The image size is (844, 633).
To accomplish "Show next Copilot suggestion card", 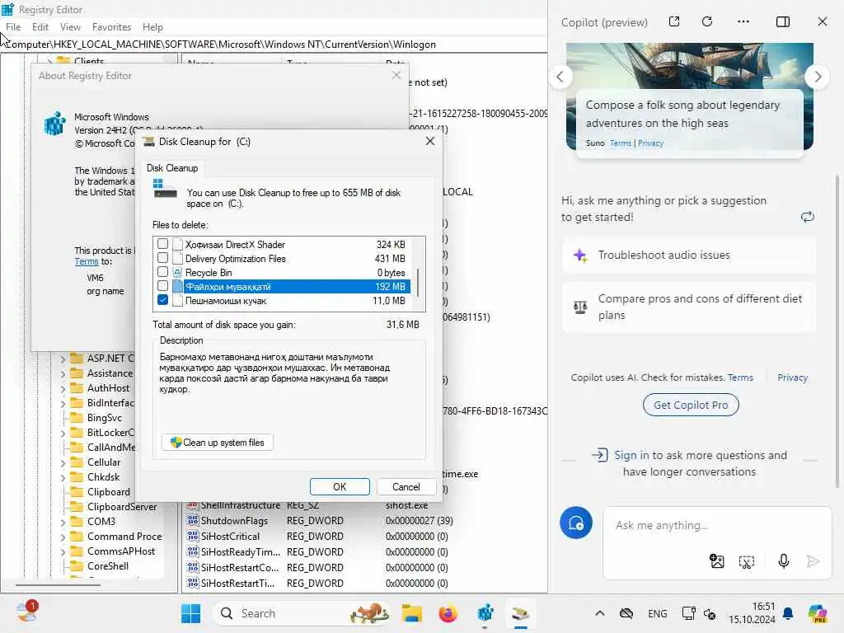I will (x=818, y=77).
